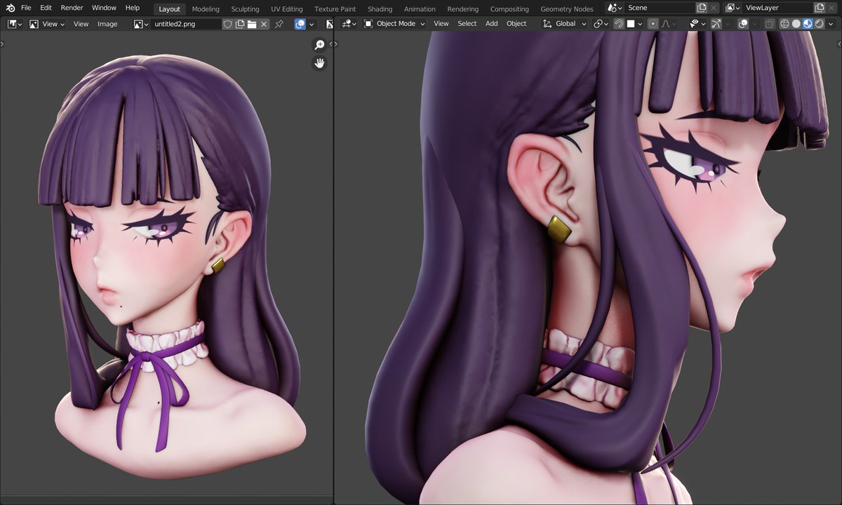Toggle proportional editing icon
This screenshot has width=842, height=505.
tap(653, 24)
